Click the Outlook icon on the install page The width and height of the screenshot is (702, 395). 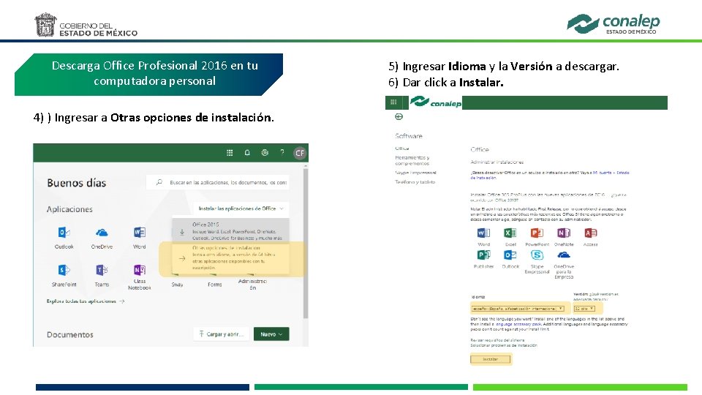tap(510, 255)
